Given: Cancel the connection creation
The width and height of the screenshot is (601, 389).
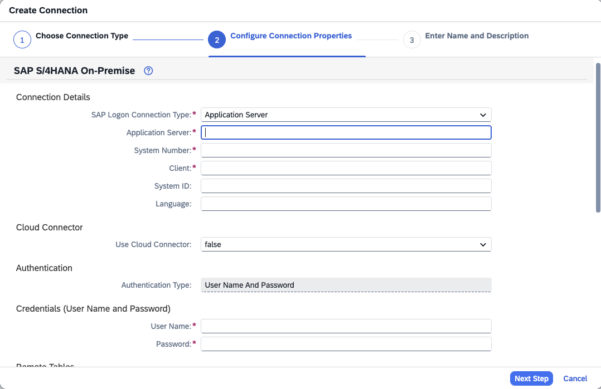Looking at the screenshot, I should (575, 378).
